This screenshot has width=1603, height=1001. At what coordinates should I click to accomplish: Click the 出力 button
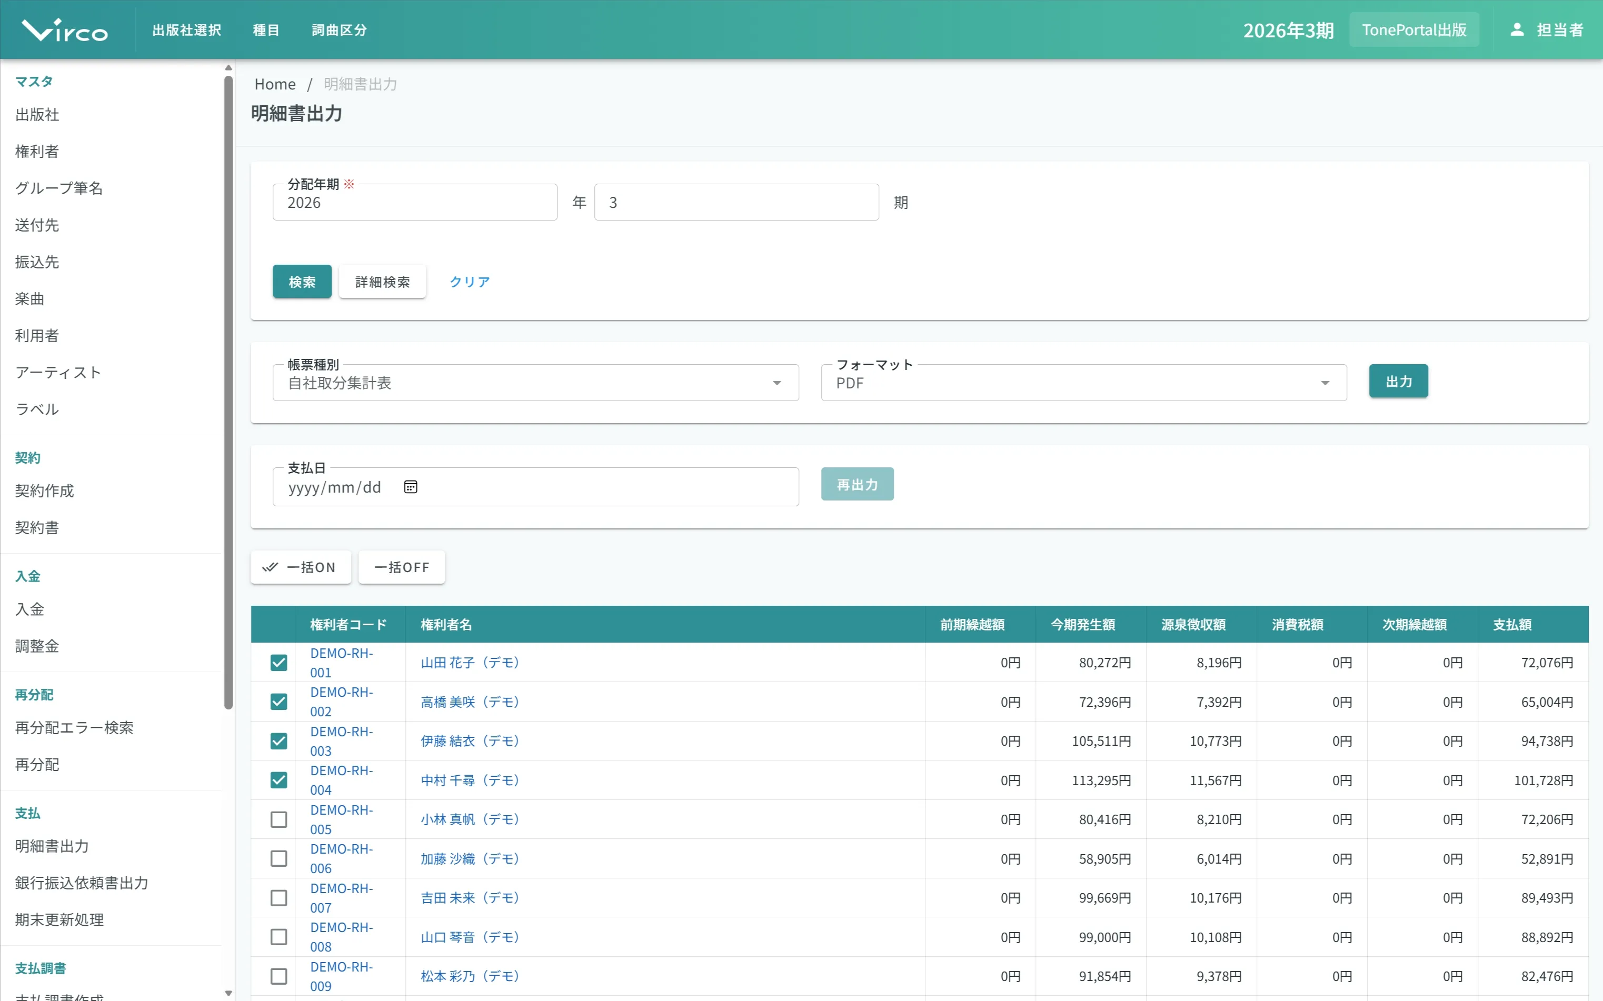click(x=1398, y=382)
